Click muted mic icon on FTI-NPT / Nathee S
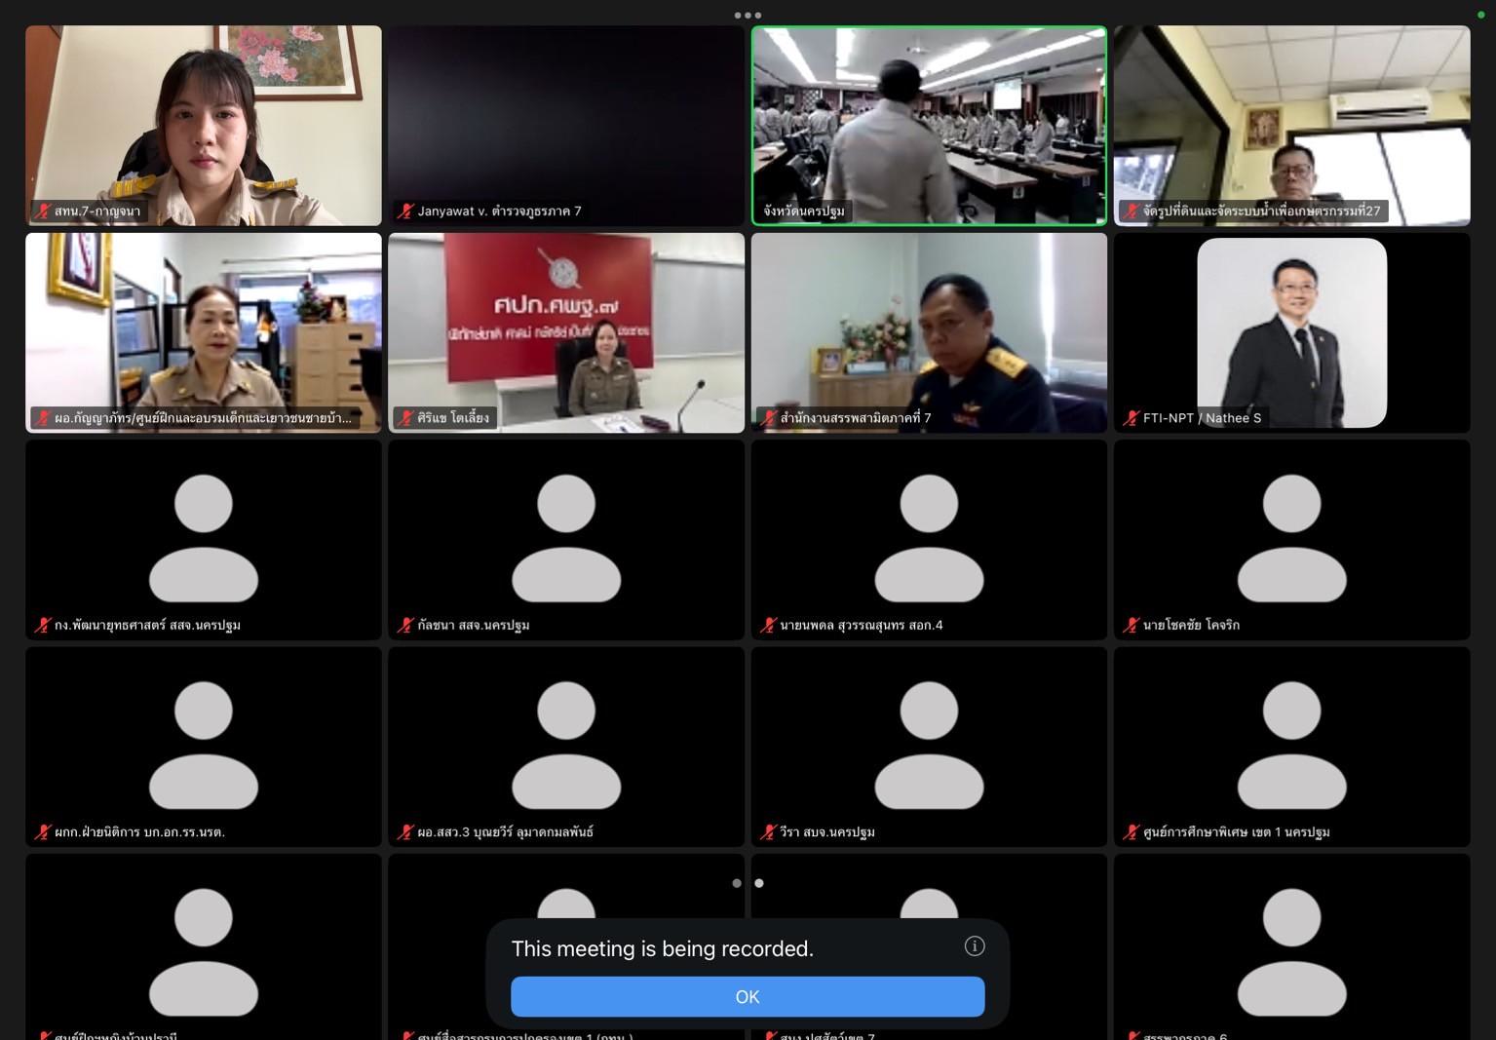Image resolution: width=1496 pixels, height=1040 pixels. [1131, 418]
